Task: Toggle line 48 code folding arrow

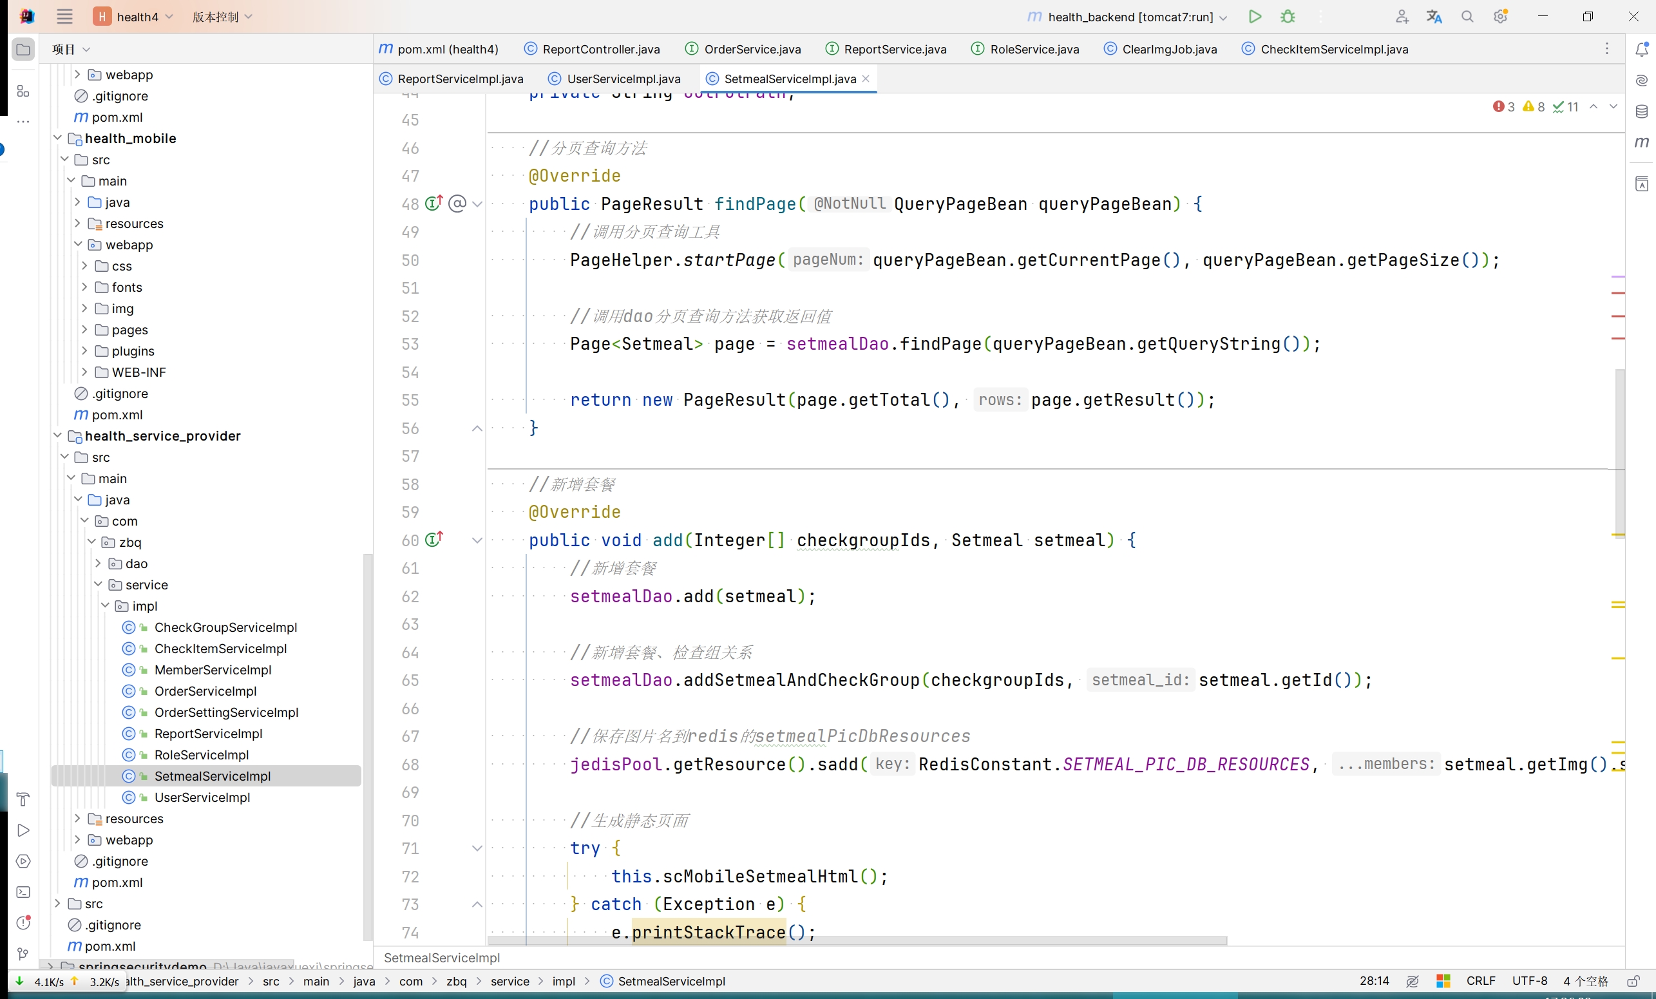Action: pyautogui.click(x=475, y=204)
